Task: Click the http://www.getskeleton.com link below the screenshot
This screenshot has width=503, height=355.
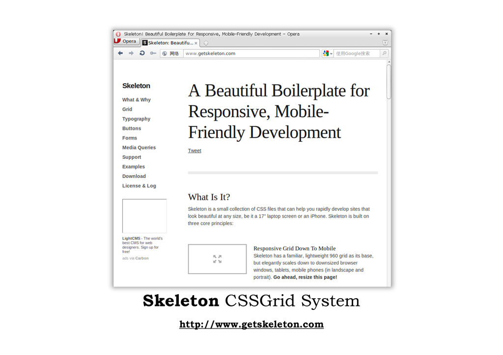Action: point(251,324)
